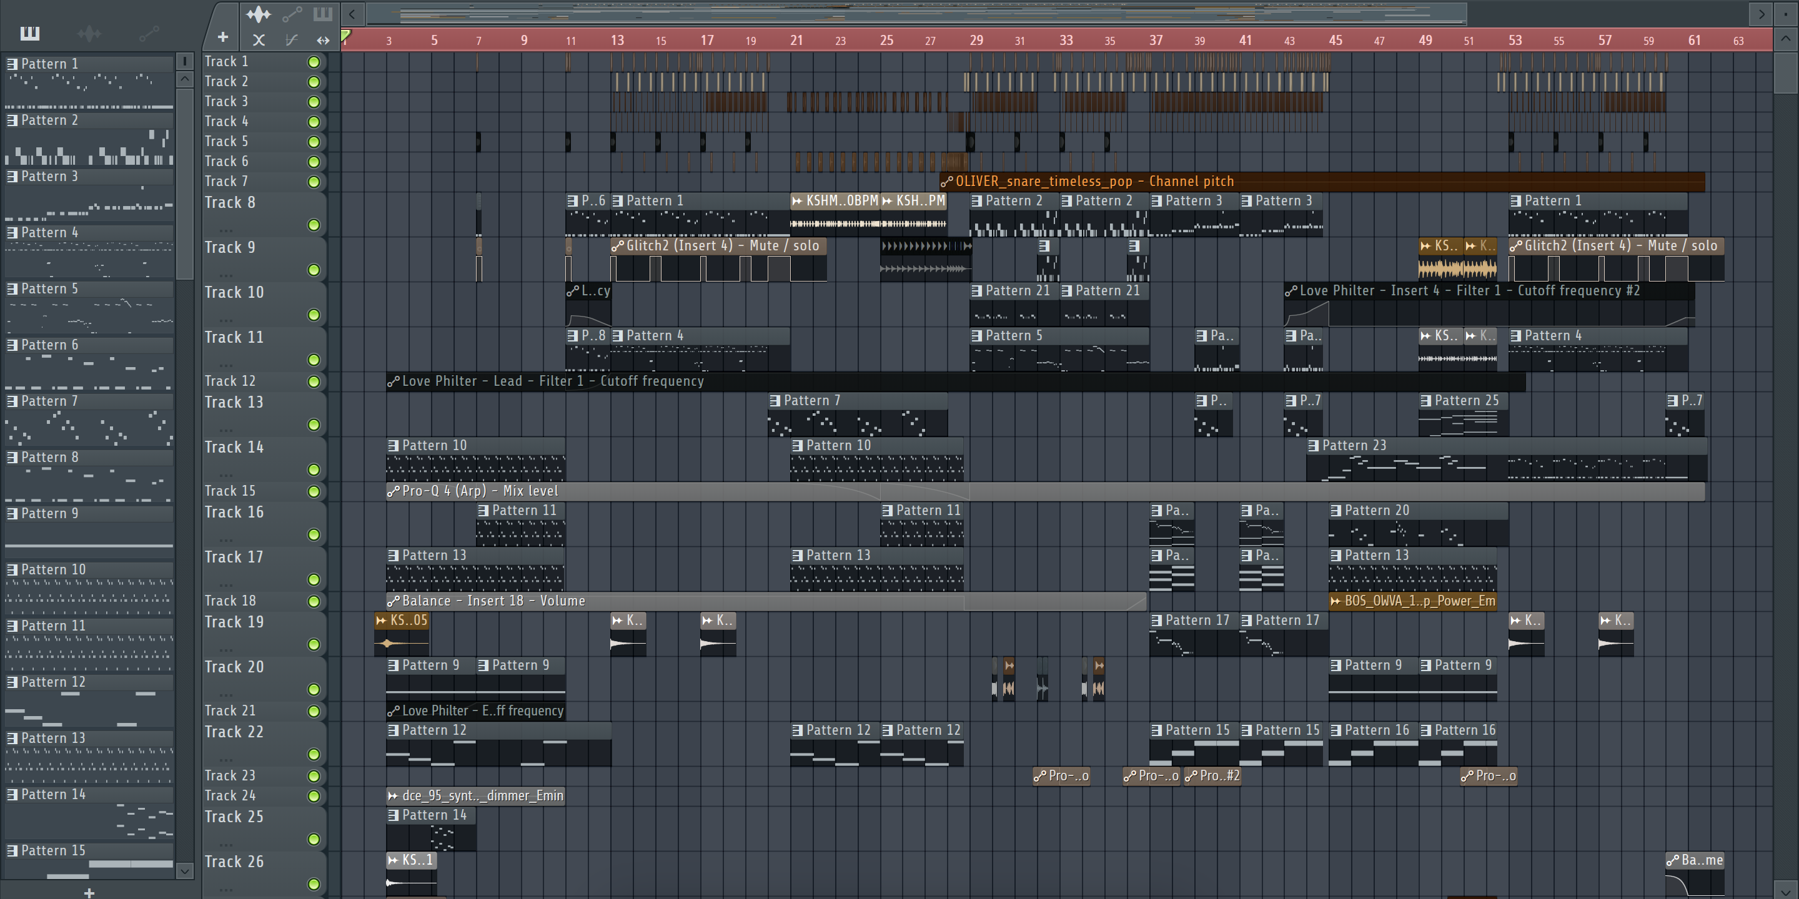Focus automation clips in the playlist toolbar

(x=292, y=13)
